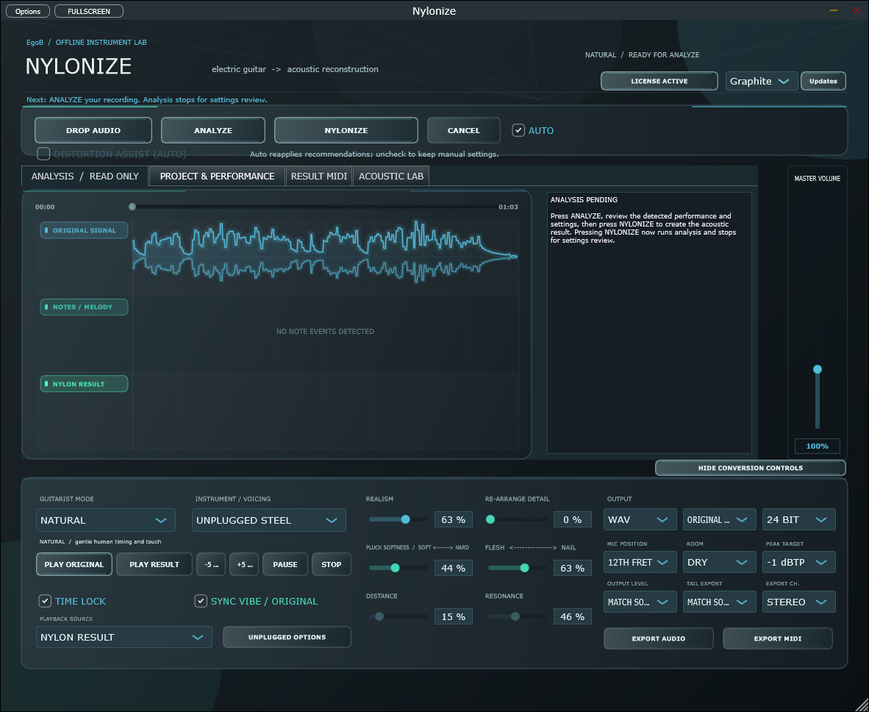Image resolution: width=869 pixels, height=712 pixels.
Task: Toggle the Original Signal track indicator
Action: click(x=85, y=230)
